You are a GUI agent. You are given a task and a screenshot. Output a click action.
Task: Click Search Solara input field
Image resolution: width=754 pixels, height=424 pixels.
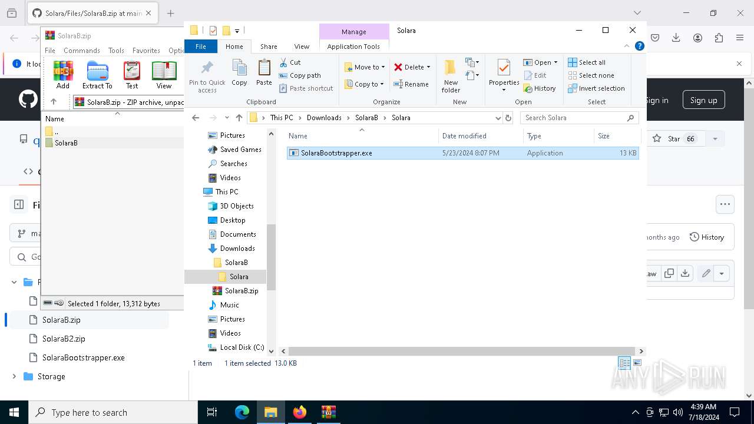[579, 118]
